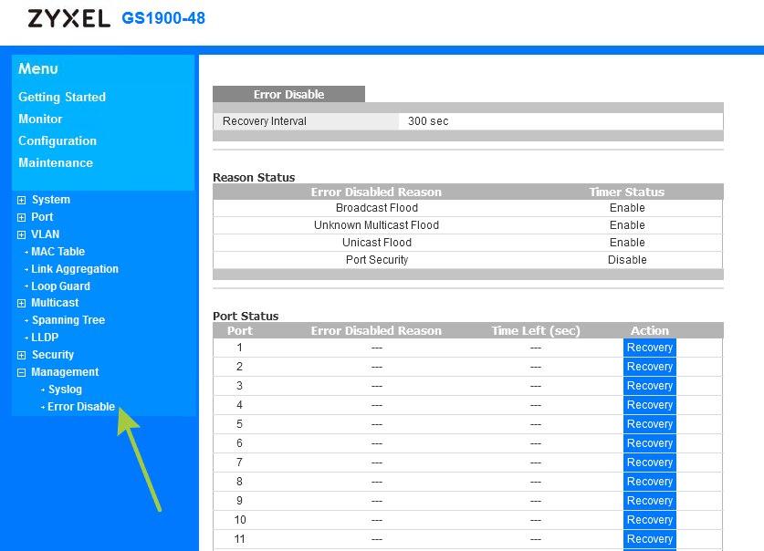Click Recovery button for port 6
The height and width of the screenshot is (551, 764).
(x=650, y=443)
